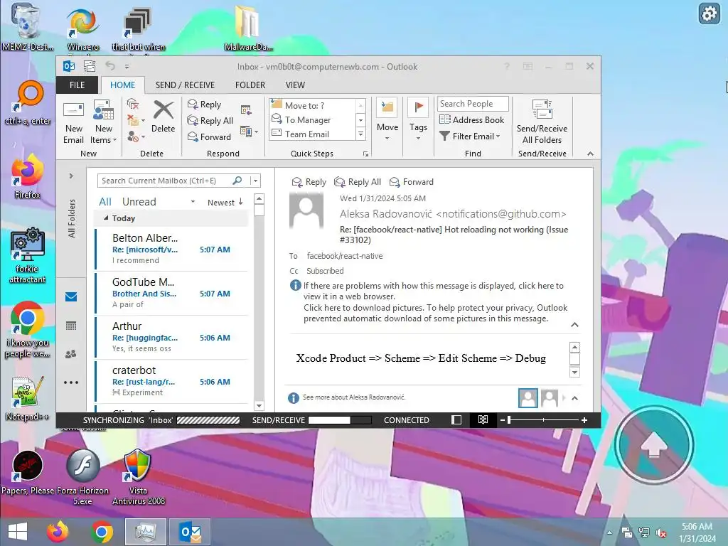Switch to the HOME tab
Screen dimensions: 728x546
tap(122, 85)
